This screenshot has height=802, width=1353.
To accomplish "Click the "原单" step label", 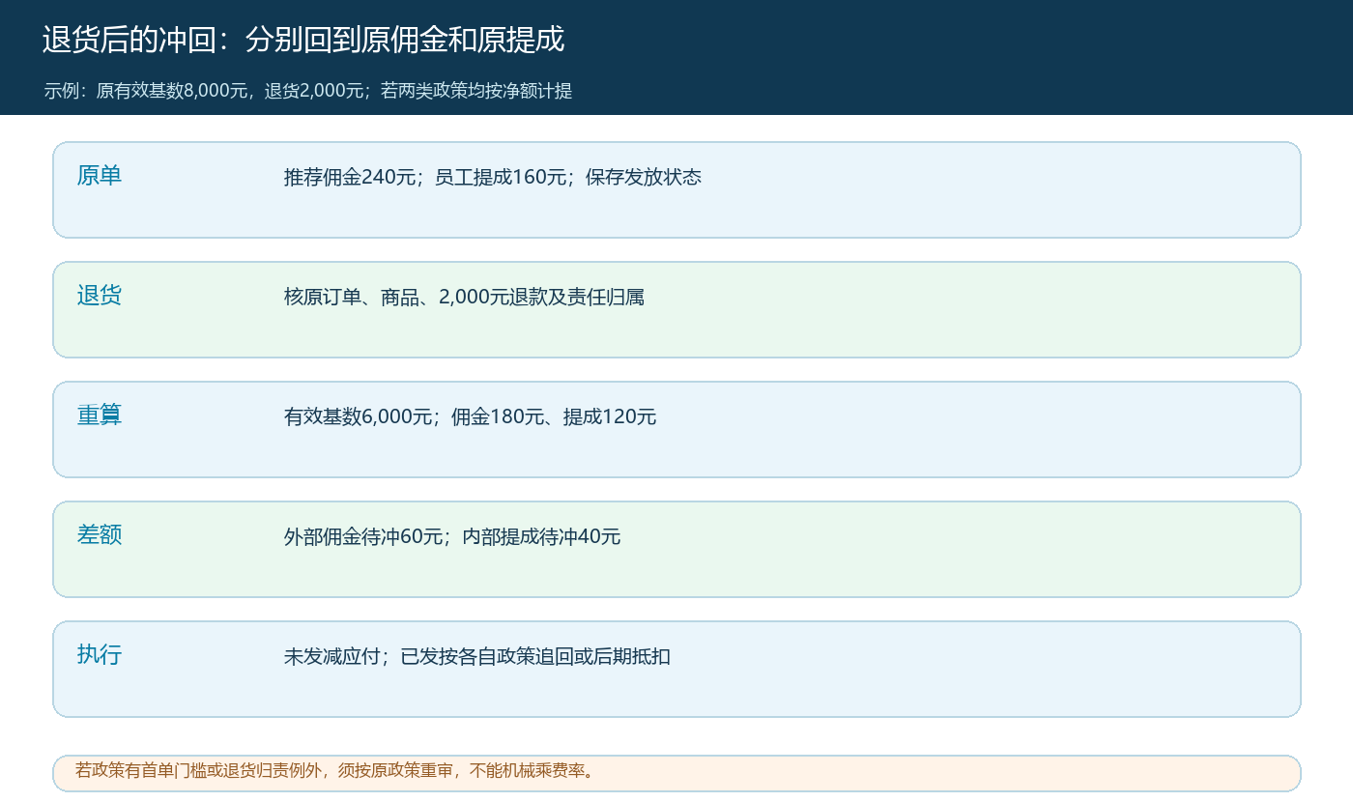I will [100, 176].
